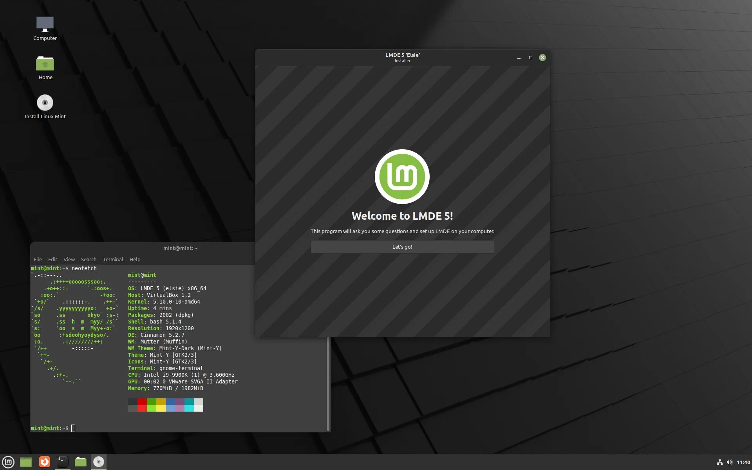Open the Files manager in the panel

coord(81,462)
